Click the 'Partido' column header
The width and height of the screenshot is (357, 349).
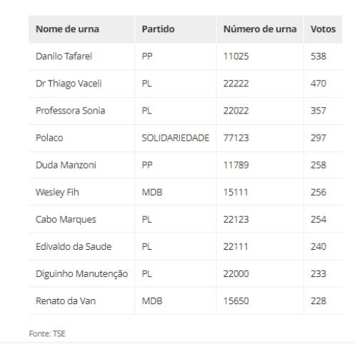[x=159, y=29]
